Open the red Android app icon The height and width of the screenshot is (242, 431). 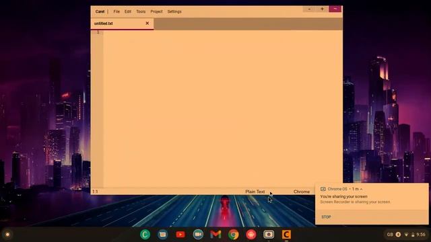251,235
